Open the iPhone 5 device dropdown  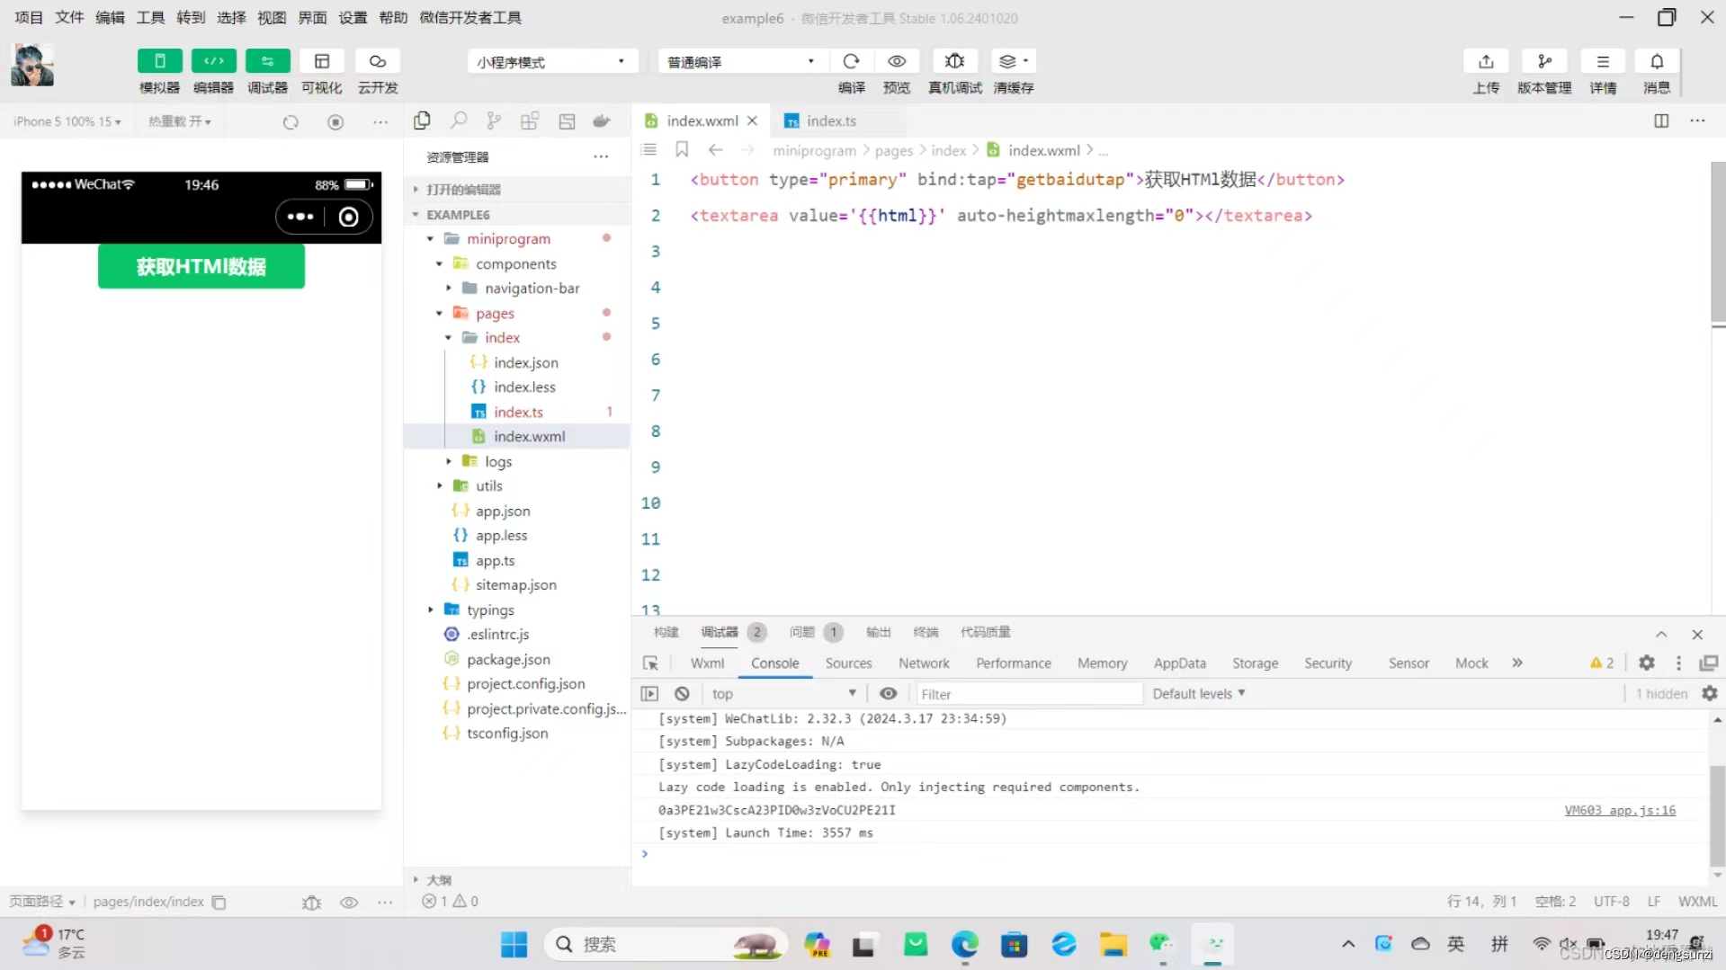coord(67,121)
